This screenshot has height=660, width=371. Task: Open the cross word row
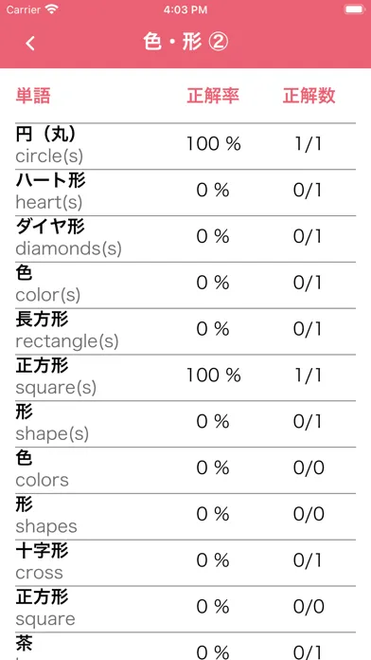[185, 562]
